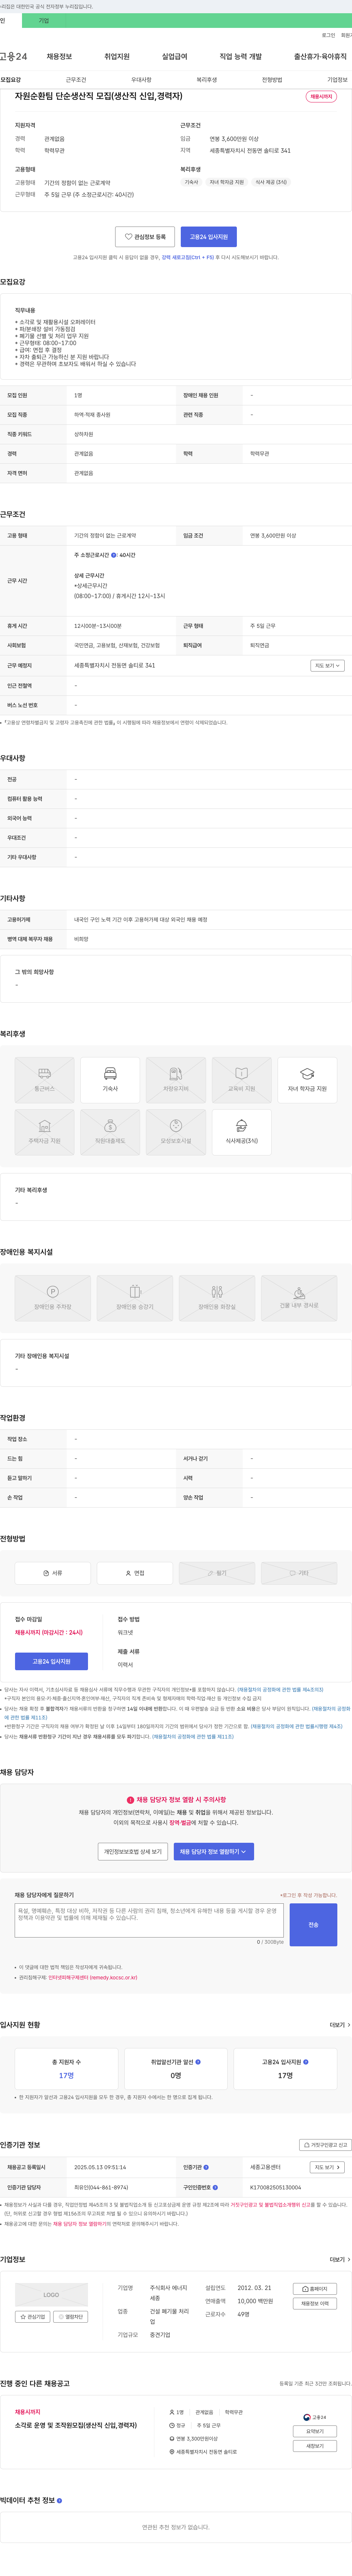Click the company LOGO thumbnail
Viewport: 352px width, 2576px height.
pyautogui.click(x=51, y=2295)
